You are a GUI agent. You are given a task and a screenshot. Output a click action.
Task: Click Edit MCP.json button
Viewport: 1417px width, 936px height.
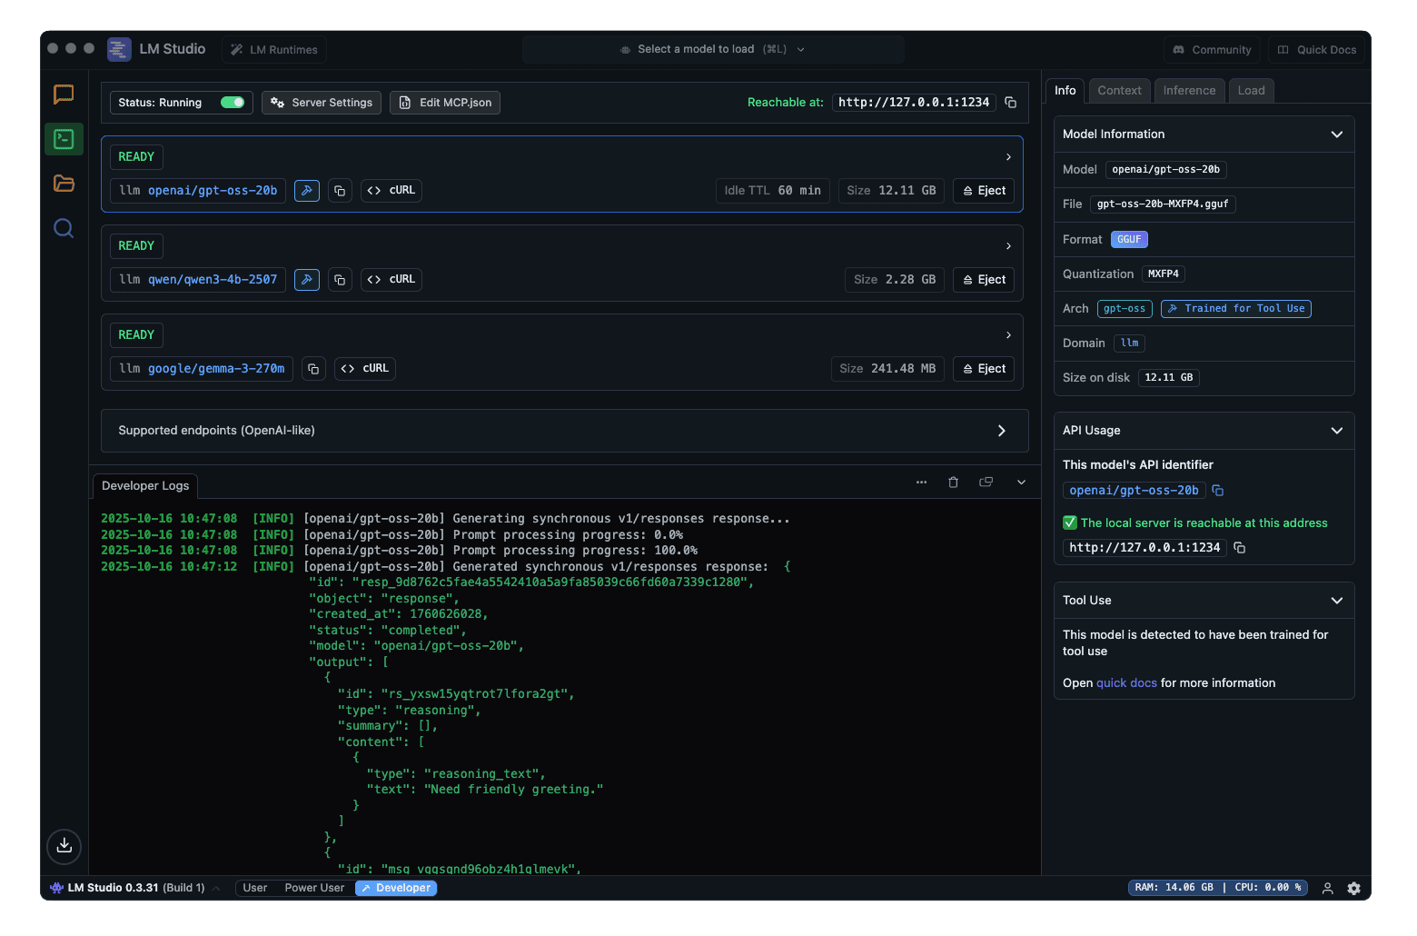[x=445, y=103]
